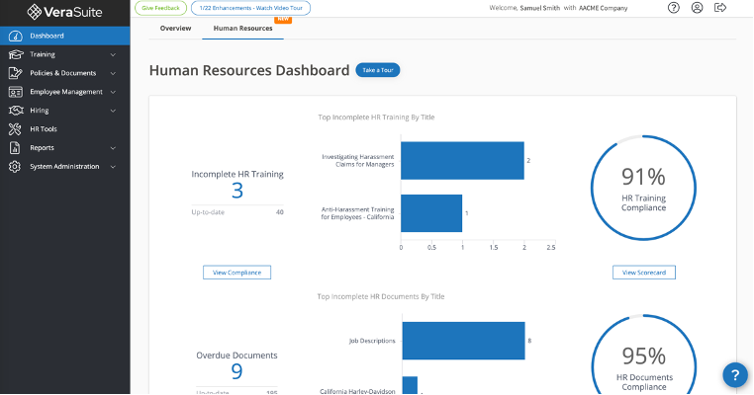Click the View Compliance button
Viewport: 754px width, 395px height.
click(237, 273)
